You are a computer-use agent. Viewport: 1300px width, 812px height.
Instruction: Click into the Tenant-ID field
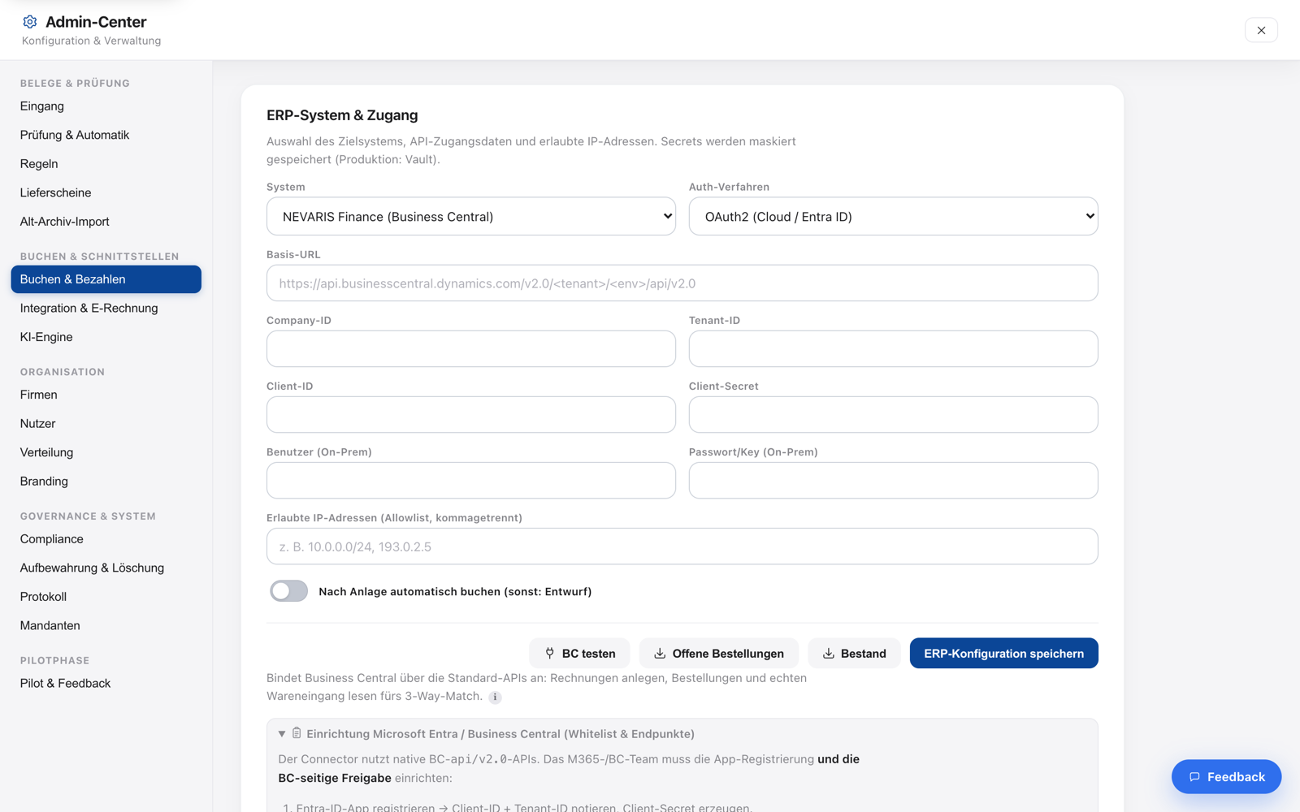point(894,349)
